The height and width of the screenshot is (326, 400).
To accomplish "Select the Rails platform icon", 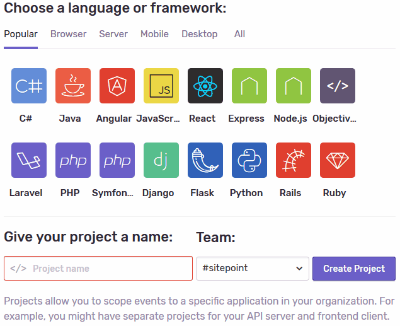I will (x=294, y=160).
